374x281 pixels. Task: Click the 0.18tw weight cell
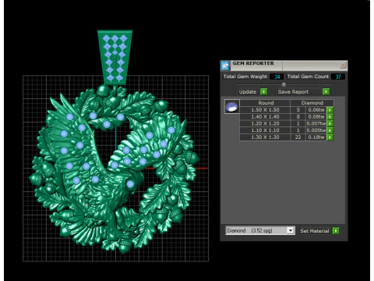point(316,137)
